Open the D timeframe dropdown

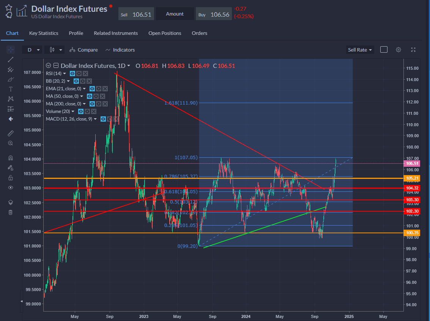pos(32,50)
